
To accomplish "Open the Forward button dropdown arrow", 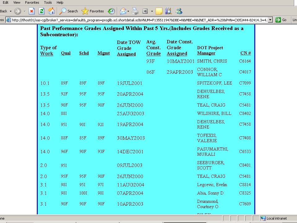I will [24, 11].
